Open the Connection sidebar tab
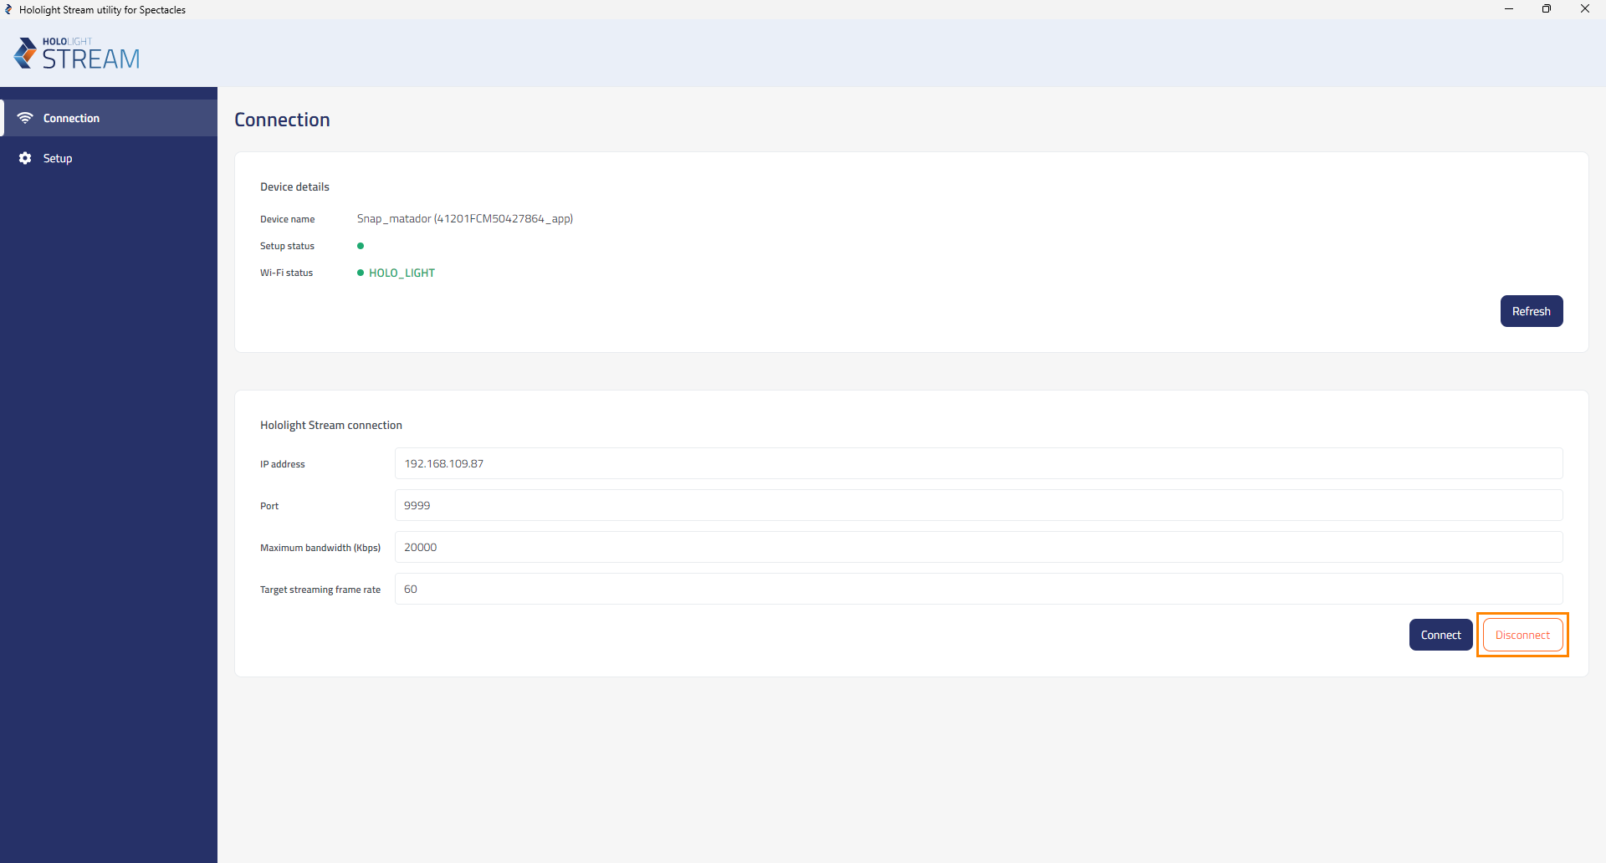Image resolution: width=1606 pixels, height=863 pixels. [x=109, y=118]
